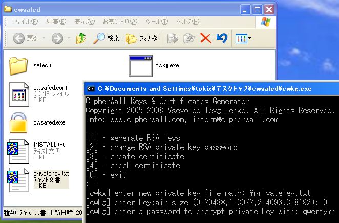Delete selection with the red X icon
Image resolution: width=339 pixels, height=223 pixels.
click(206, 38)
